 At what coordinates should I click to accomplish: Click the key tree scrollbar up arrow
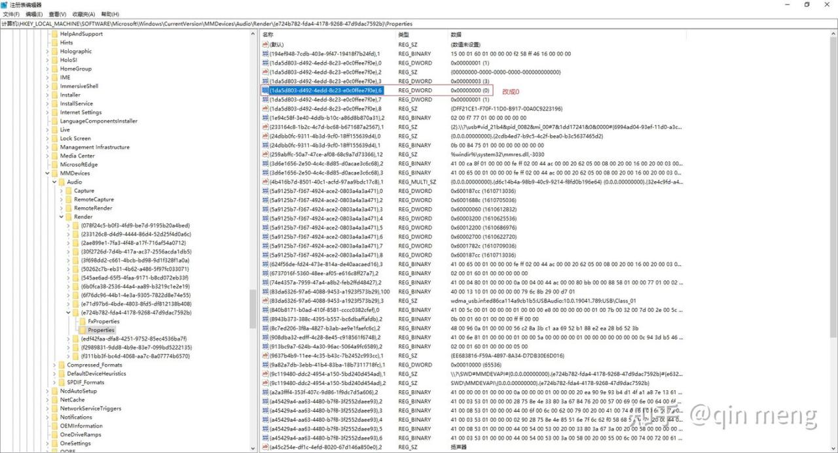point(253,35)
